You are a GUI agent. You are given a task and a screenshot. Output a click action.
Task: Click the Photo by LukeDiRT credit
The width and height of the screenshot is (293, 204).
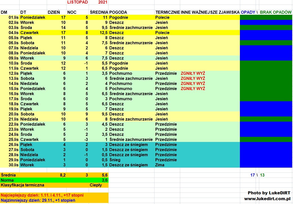pyautogui.click(x=269, y=193)
